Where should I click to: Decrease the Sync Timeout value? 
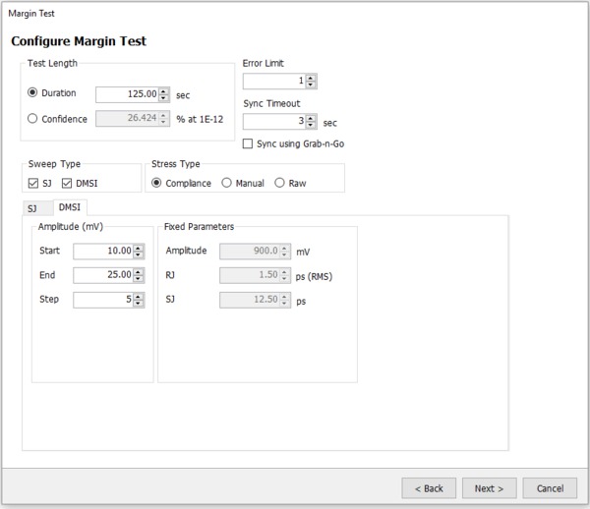click(311, 125)
